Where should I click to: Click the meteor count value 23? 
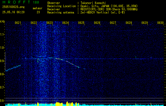[x=38, y=12]
